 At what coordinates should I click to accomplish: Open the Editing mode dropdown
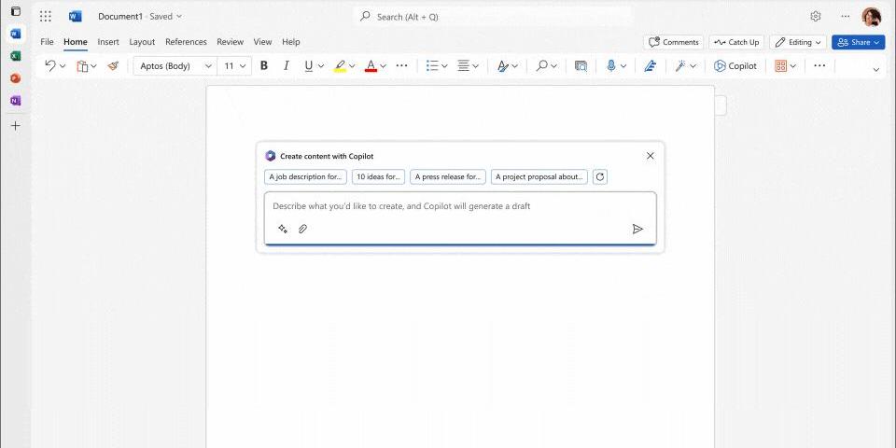[799, 42]
